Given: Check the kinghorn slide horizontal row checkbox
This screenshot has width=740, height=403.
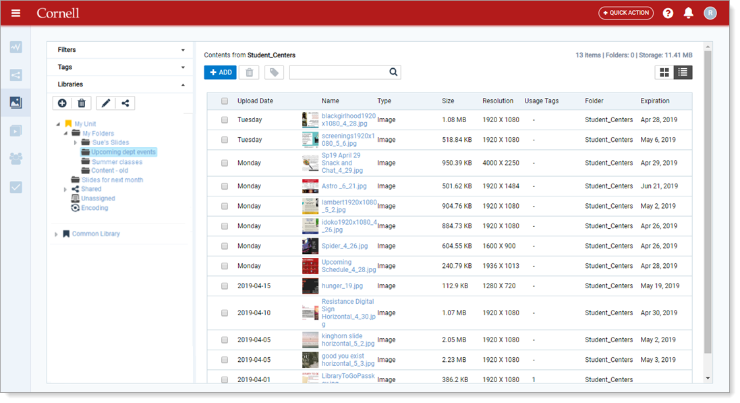Looking at the screenshot, I should (x=225, y=340).
